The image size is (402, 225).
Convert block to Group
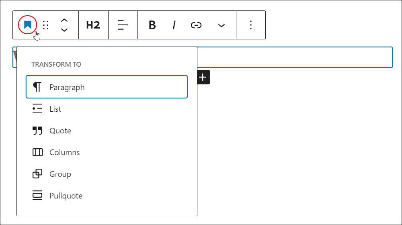point(107,174)
